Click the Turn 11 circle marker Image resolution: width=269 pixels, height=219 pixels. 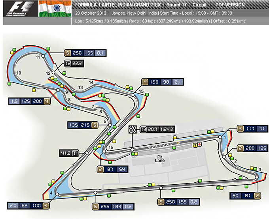pos(43,57)
